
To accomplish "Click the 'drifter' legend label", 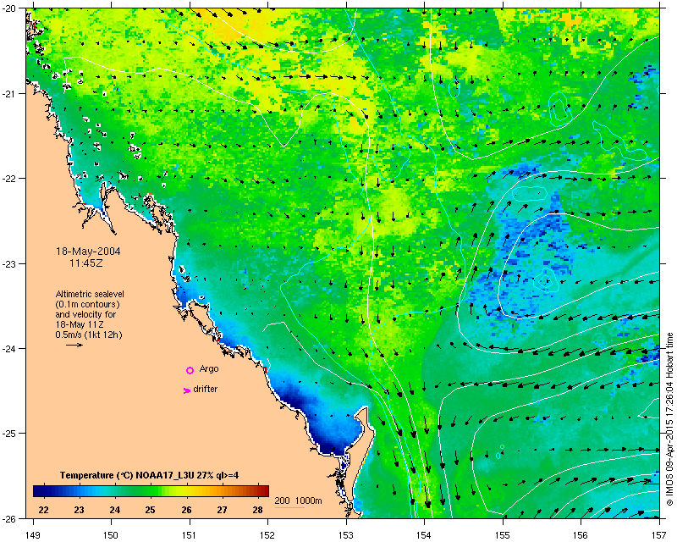I will point(205,389).
